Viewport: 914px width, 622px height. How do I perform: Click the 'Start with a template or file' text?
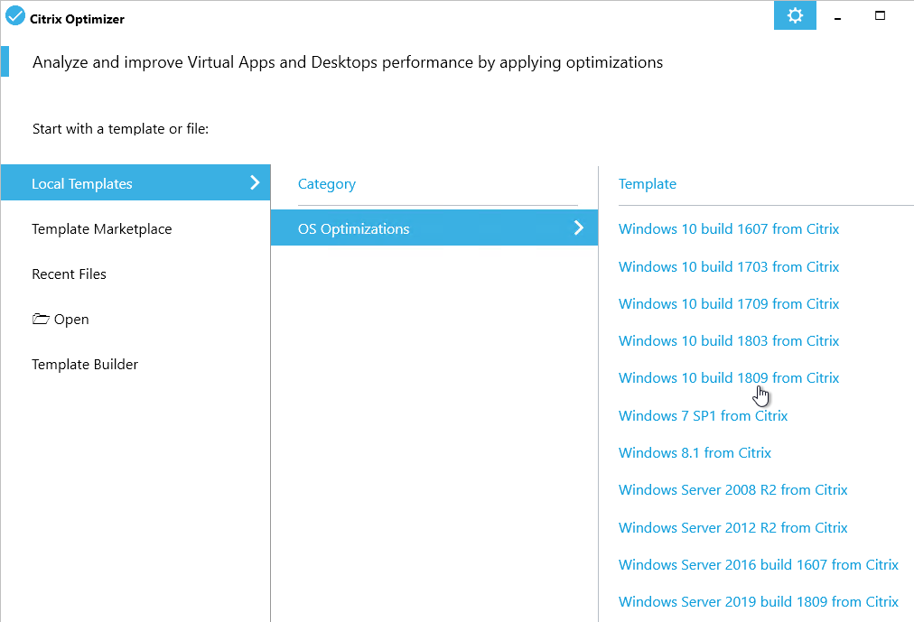click(x=121, y=129)
